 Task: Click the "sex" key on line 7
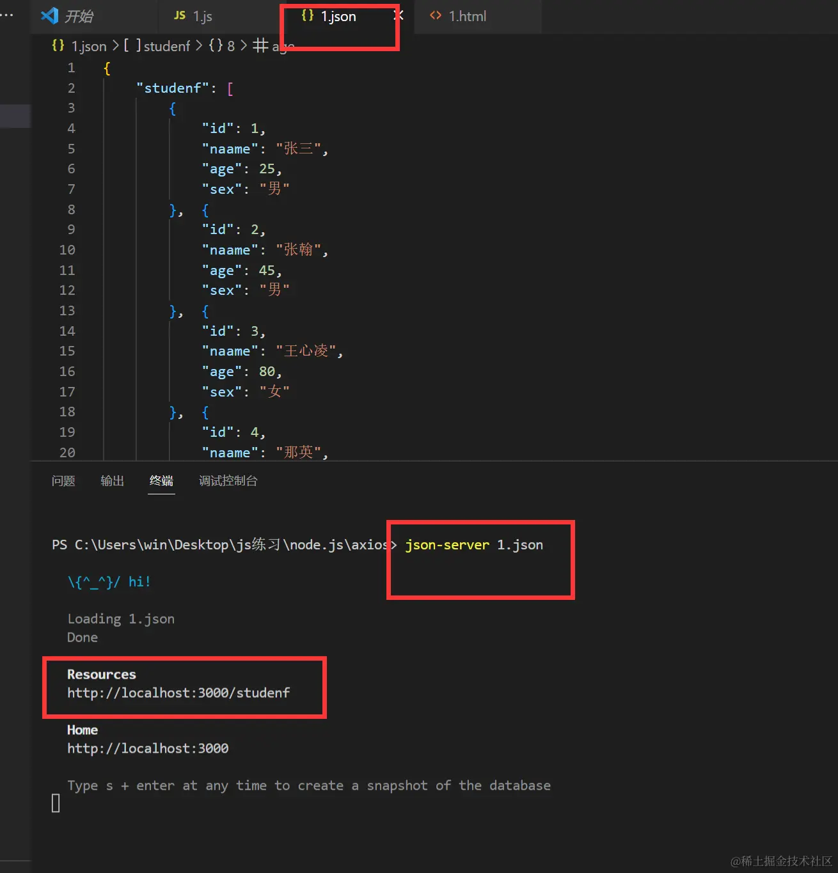click(x=221, y=189)
